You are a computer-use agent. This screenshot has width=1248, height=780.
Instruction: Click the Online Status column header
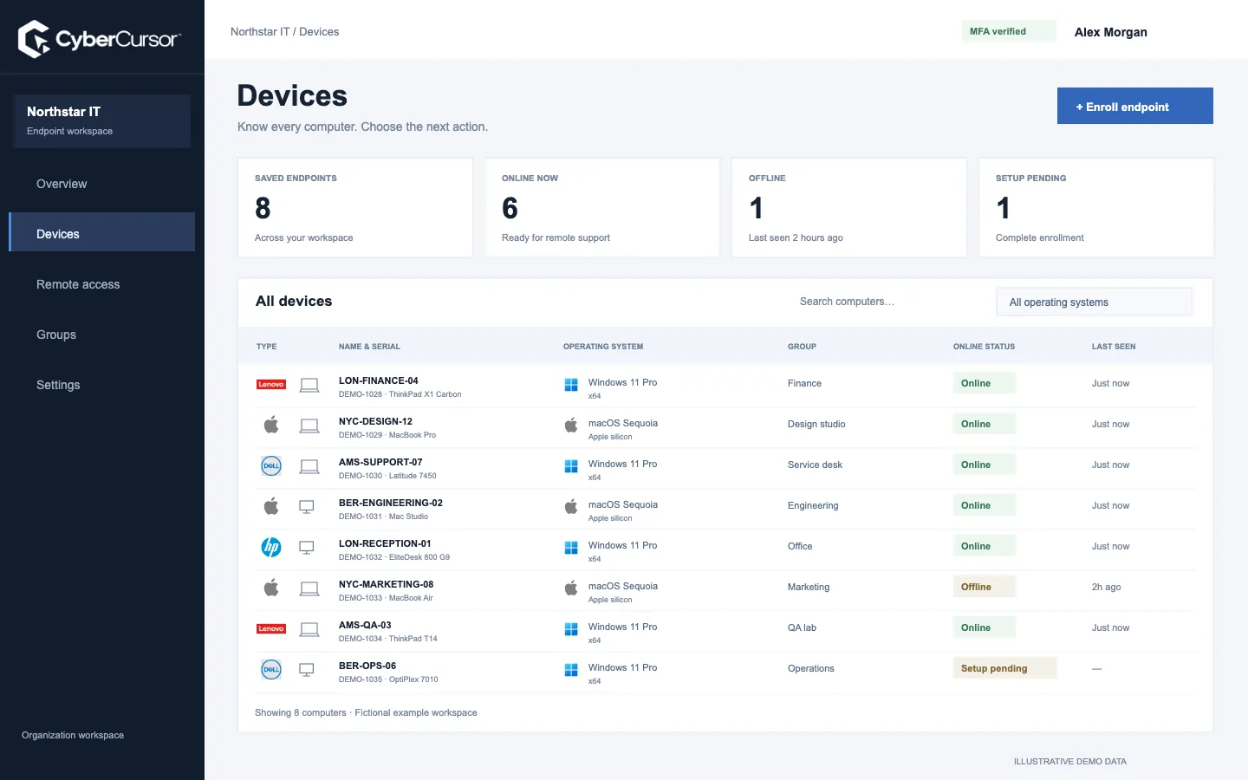pos(984,347)
